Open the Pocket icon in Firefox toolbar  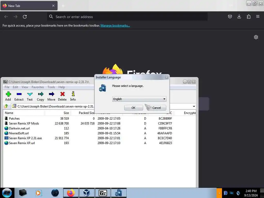pyautogui.click(x=230, y=16)
